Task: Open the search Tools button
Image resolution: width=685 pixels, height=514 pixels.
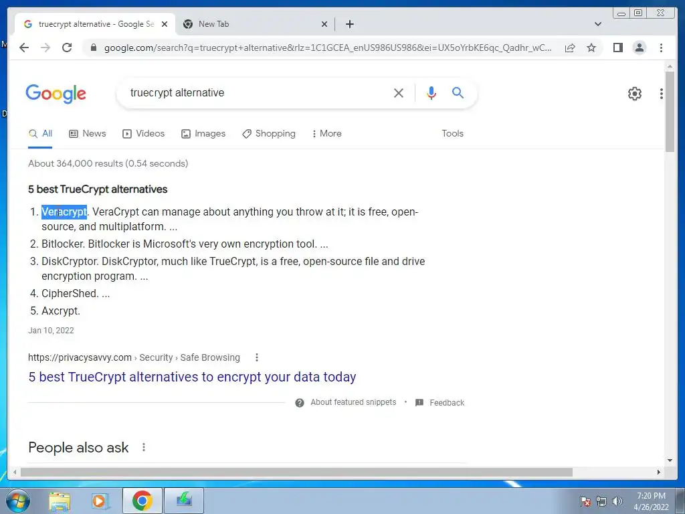Action: point(452,134)
